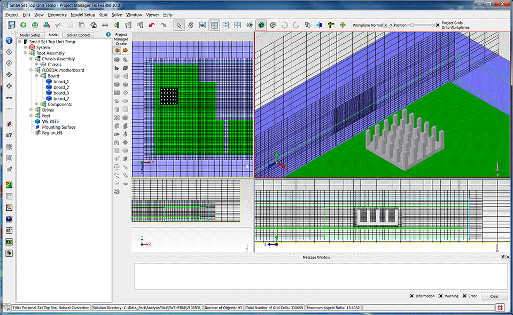
Task: Click the dark sunglasses icon in left sidebar
Action: tap(9, 97)
